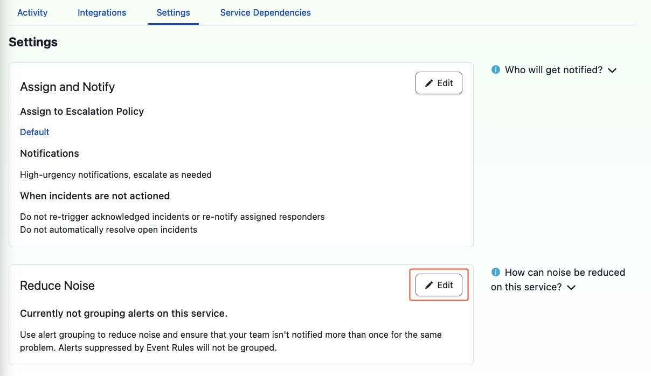Click the Assign and Notify section title
Screen dimensions: 651x376
(67, 87)
